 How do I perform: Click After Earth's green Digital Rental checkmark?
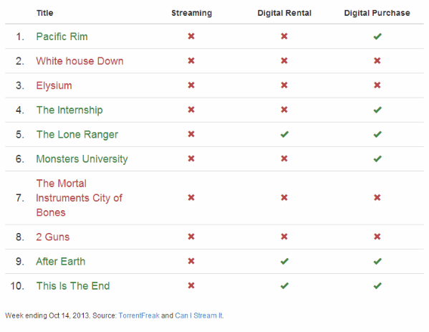284,261
